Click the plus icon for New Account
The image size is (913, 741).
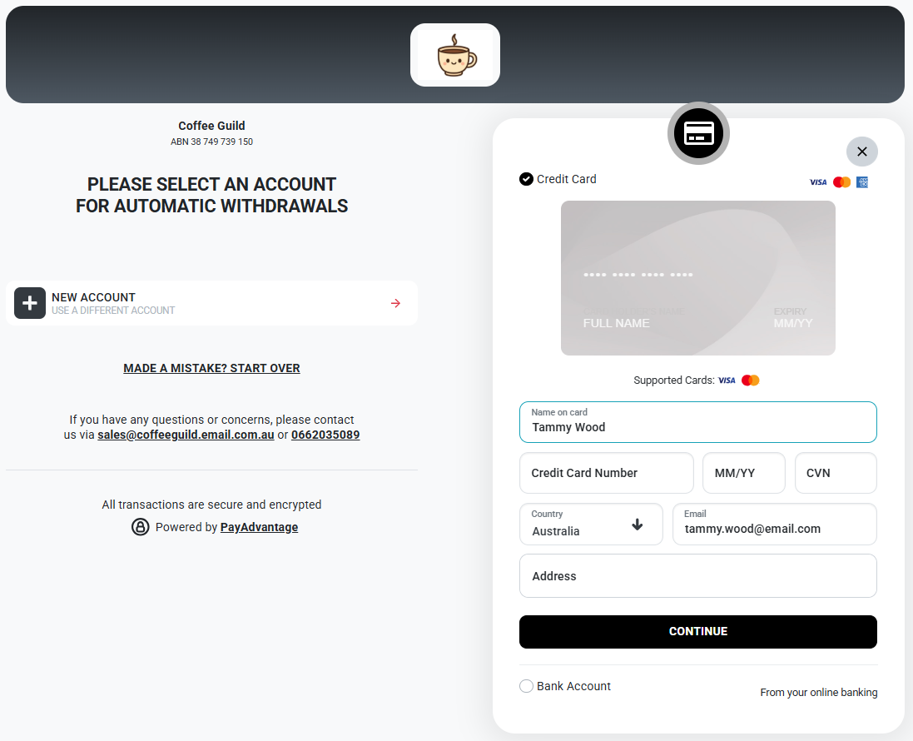pyautogui.click(x=30, y=303)
